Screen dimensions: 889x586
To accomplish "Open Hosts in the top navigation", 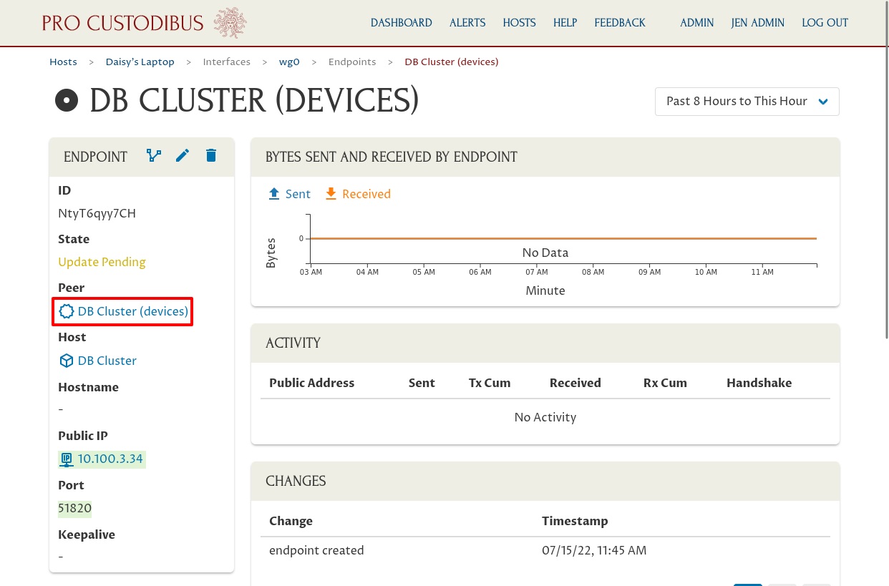I will point(520,23).
